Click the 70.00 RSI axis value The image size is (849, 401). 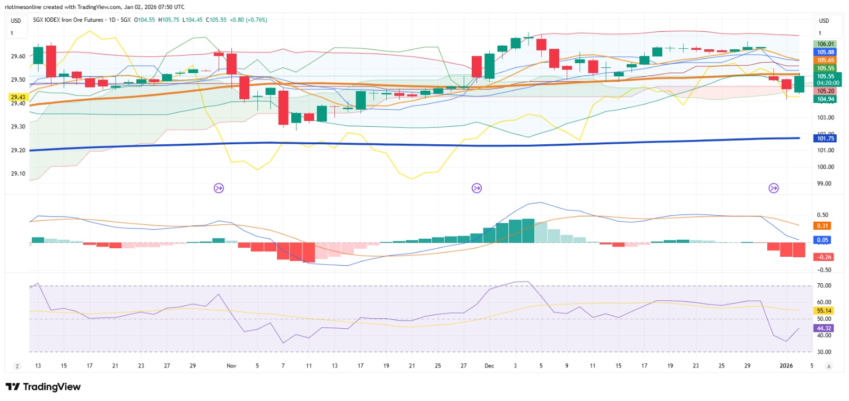click(824, 285)
